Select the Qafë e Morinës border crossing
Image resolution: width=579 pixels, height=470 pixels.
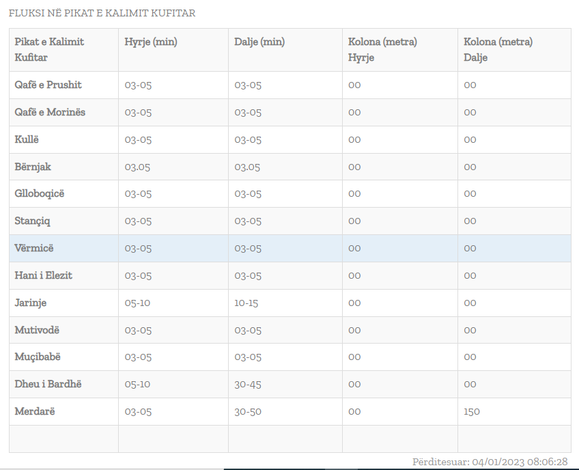coord(51,112)
